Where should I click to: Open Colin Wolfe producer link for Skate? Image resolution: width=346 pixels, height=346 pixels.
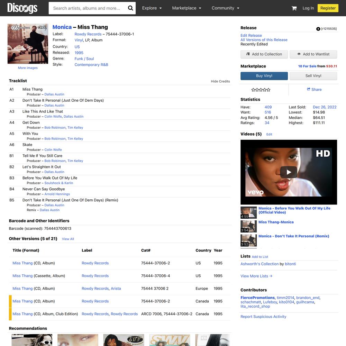53,149
